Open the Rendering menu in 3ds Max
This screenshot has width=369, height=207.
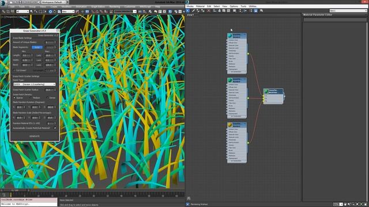point(115,7)
